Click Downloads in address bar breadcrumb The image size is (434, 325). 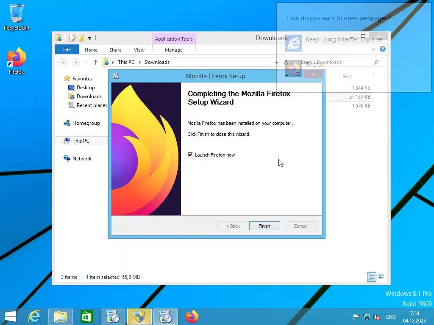coord(157,62)
